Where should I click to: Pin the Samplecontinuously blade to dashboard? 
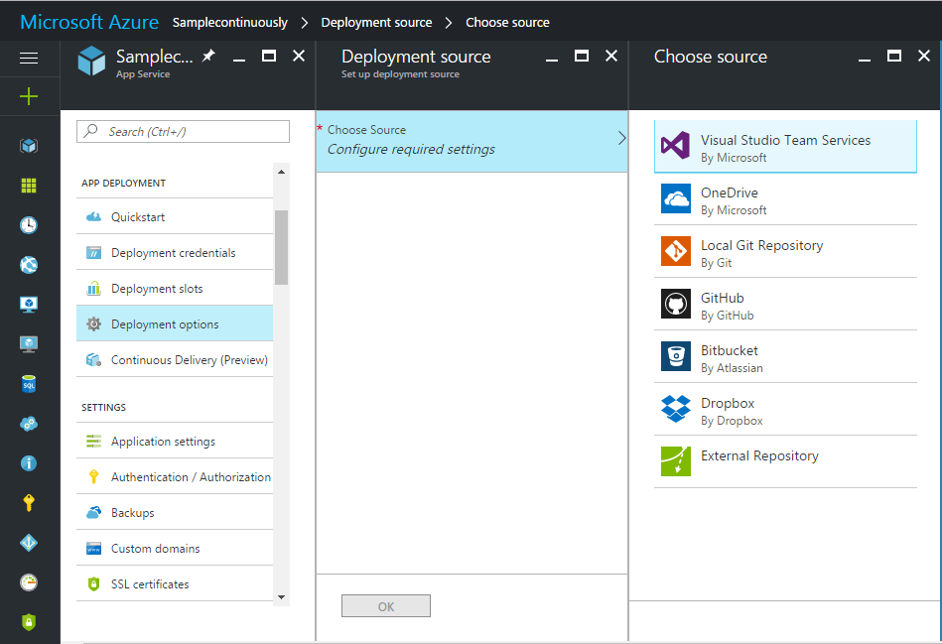[x=208, y=57]
